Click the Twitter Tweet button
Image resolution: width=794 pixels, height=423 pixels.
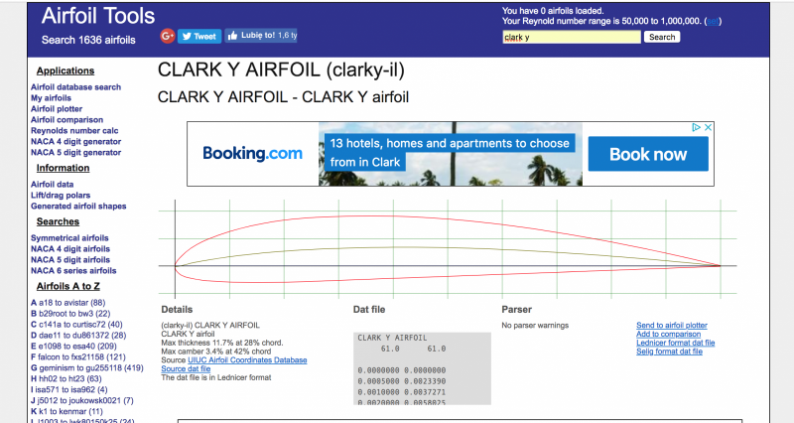199,36
